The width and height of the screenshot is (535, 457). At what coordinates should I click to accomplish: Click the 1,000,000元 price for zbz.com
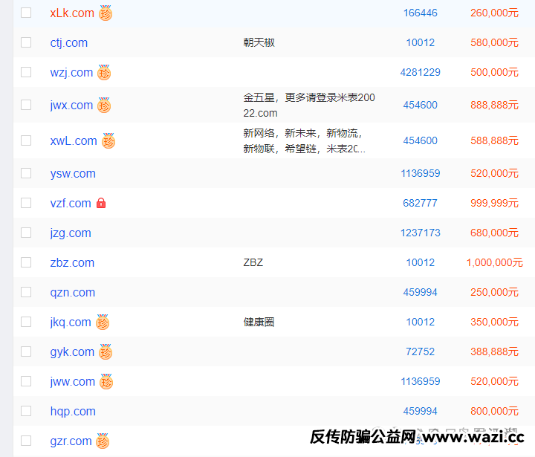(x=494, y=262)
